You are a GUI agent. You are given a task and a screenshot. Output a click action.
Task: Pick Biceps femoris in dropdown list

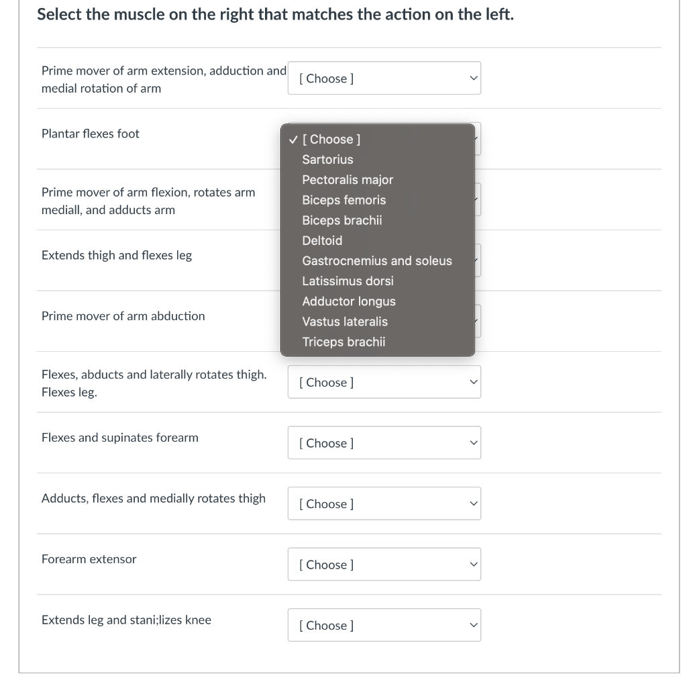coord(343,200)
